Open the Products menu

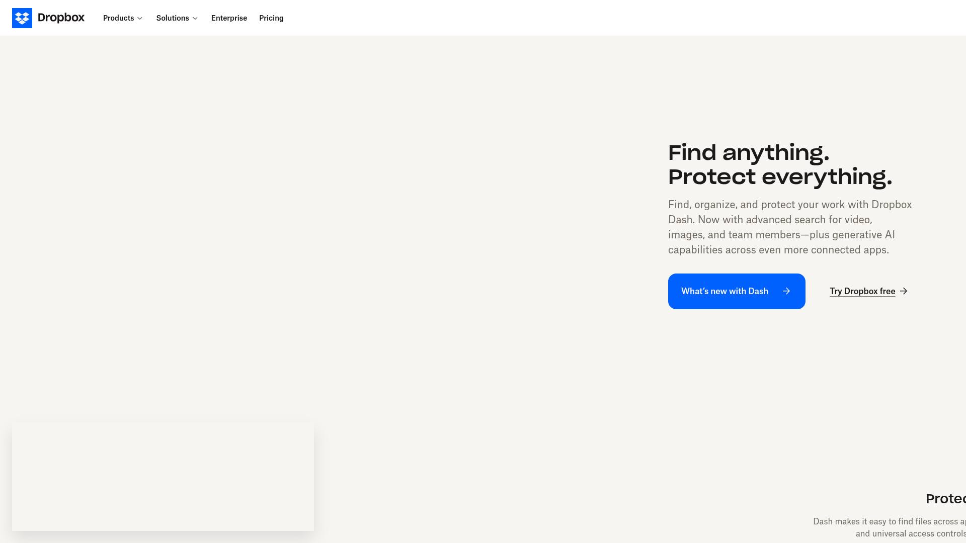coord(118,18)
